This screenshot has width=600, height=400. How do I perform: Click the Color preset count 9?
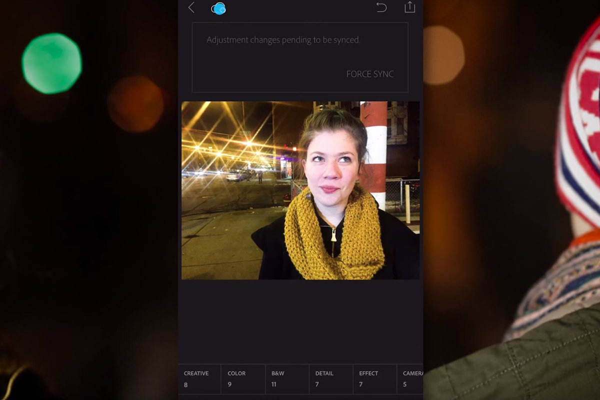point(229,384)
